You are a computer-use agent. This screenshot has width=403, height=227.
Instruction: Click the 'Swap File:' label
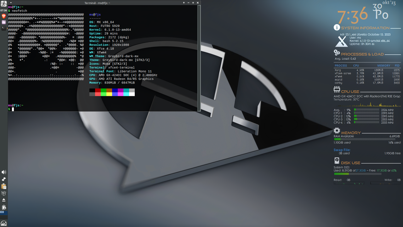[x=342, y=150]
